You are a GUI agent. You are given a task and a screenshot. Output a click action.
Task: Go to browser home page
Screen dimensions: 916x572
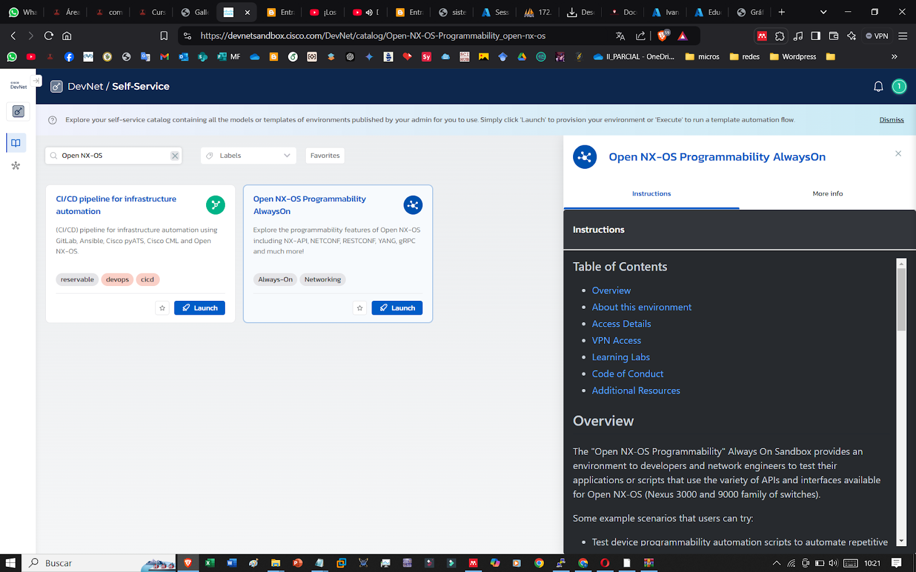click(x=67, y=35)
